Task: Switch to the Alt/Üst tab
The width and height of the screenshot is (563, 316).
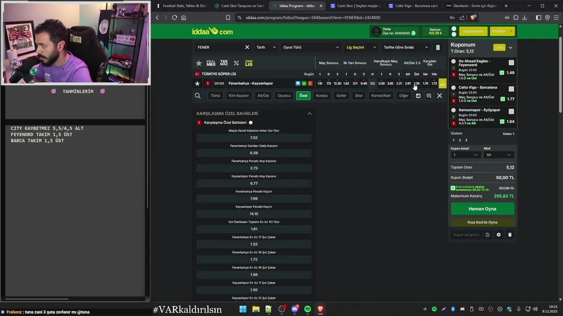Action: [263, 96]
